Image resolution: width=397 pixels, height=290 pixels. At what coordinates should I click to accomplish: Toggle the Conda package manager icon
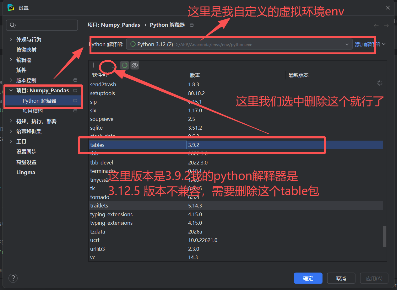coord(125,65)
